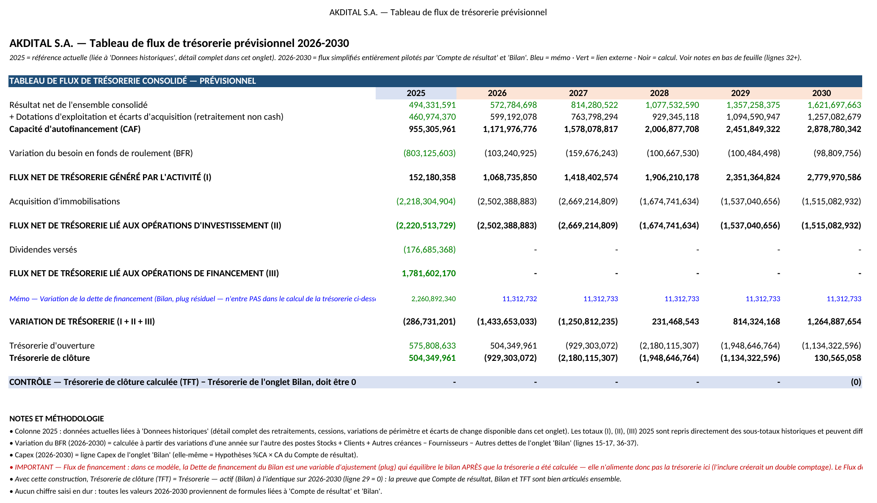The height and width of the screenshot is (503, 877).
Task: Click the 'NOTES ET MÉTHODOLOGIE' heading
Action: [x=57, y=419]
